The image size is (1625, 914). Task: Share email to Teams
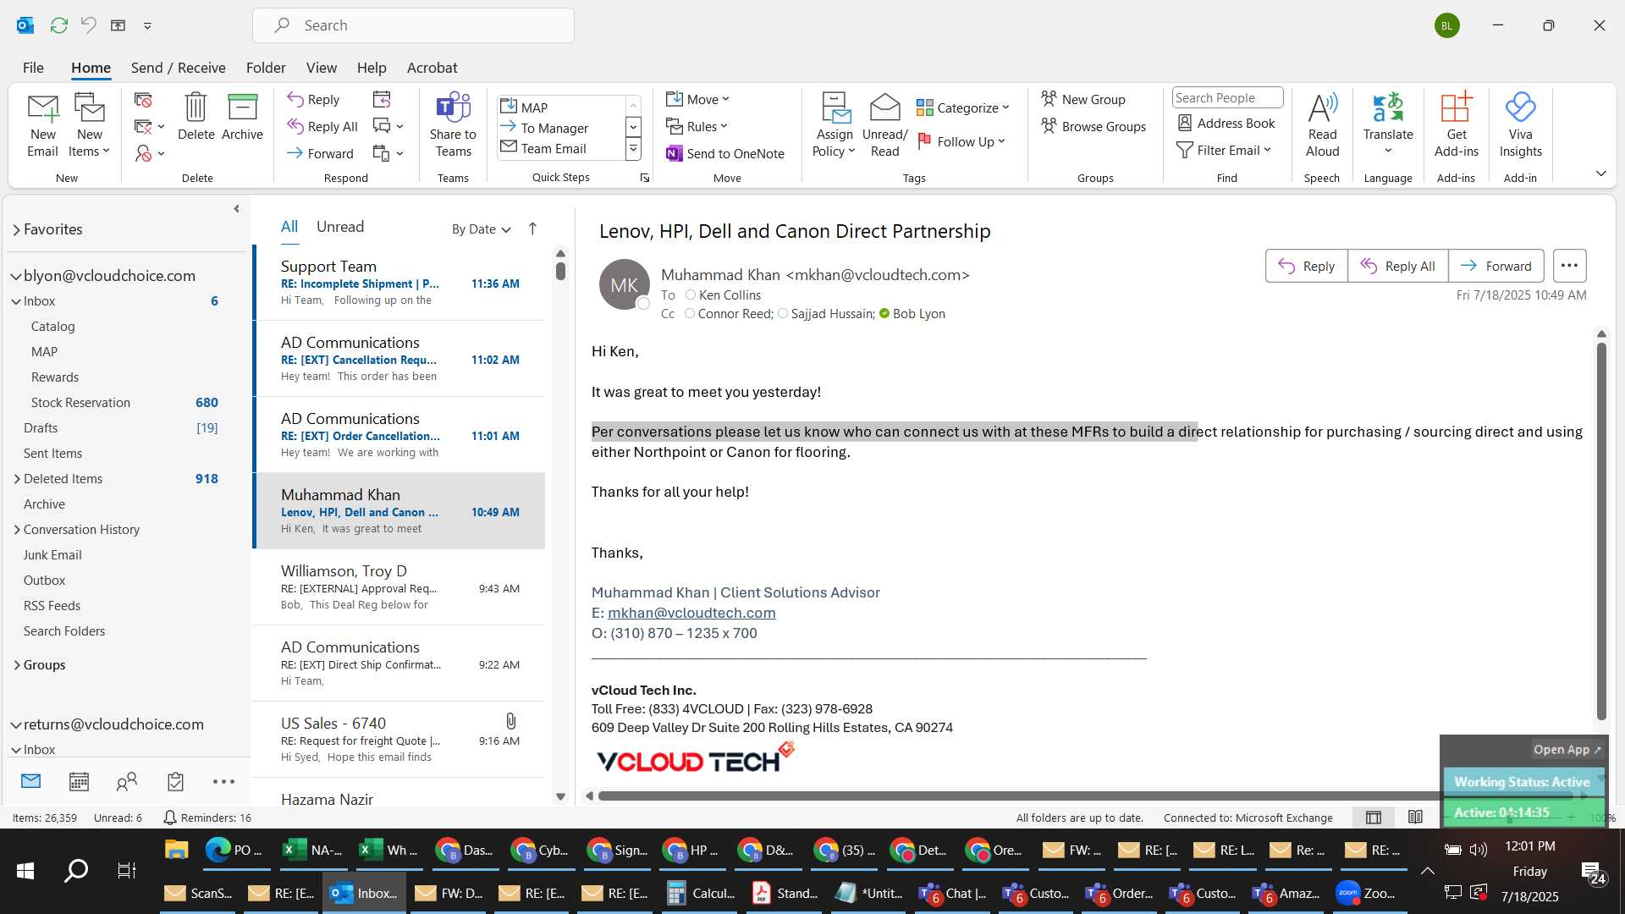click(453, 125)
